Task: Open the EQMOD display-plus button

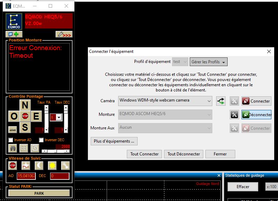Action: click(14, 34)
